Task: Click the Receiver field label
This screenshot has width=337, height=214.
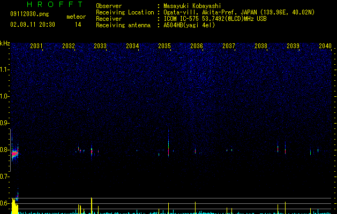Action: click(109, 19)
